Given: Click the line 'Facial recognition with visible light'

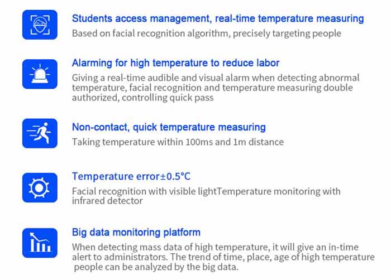Looking at the screenshot, I should [206, 191].
